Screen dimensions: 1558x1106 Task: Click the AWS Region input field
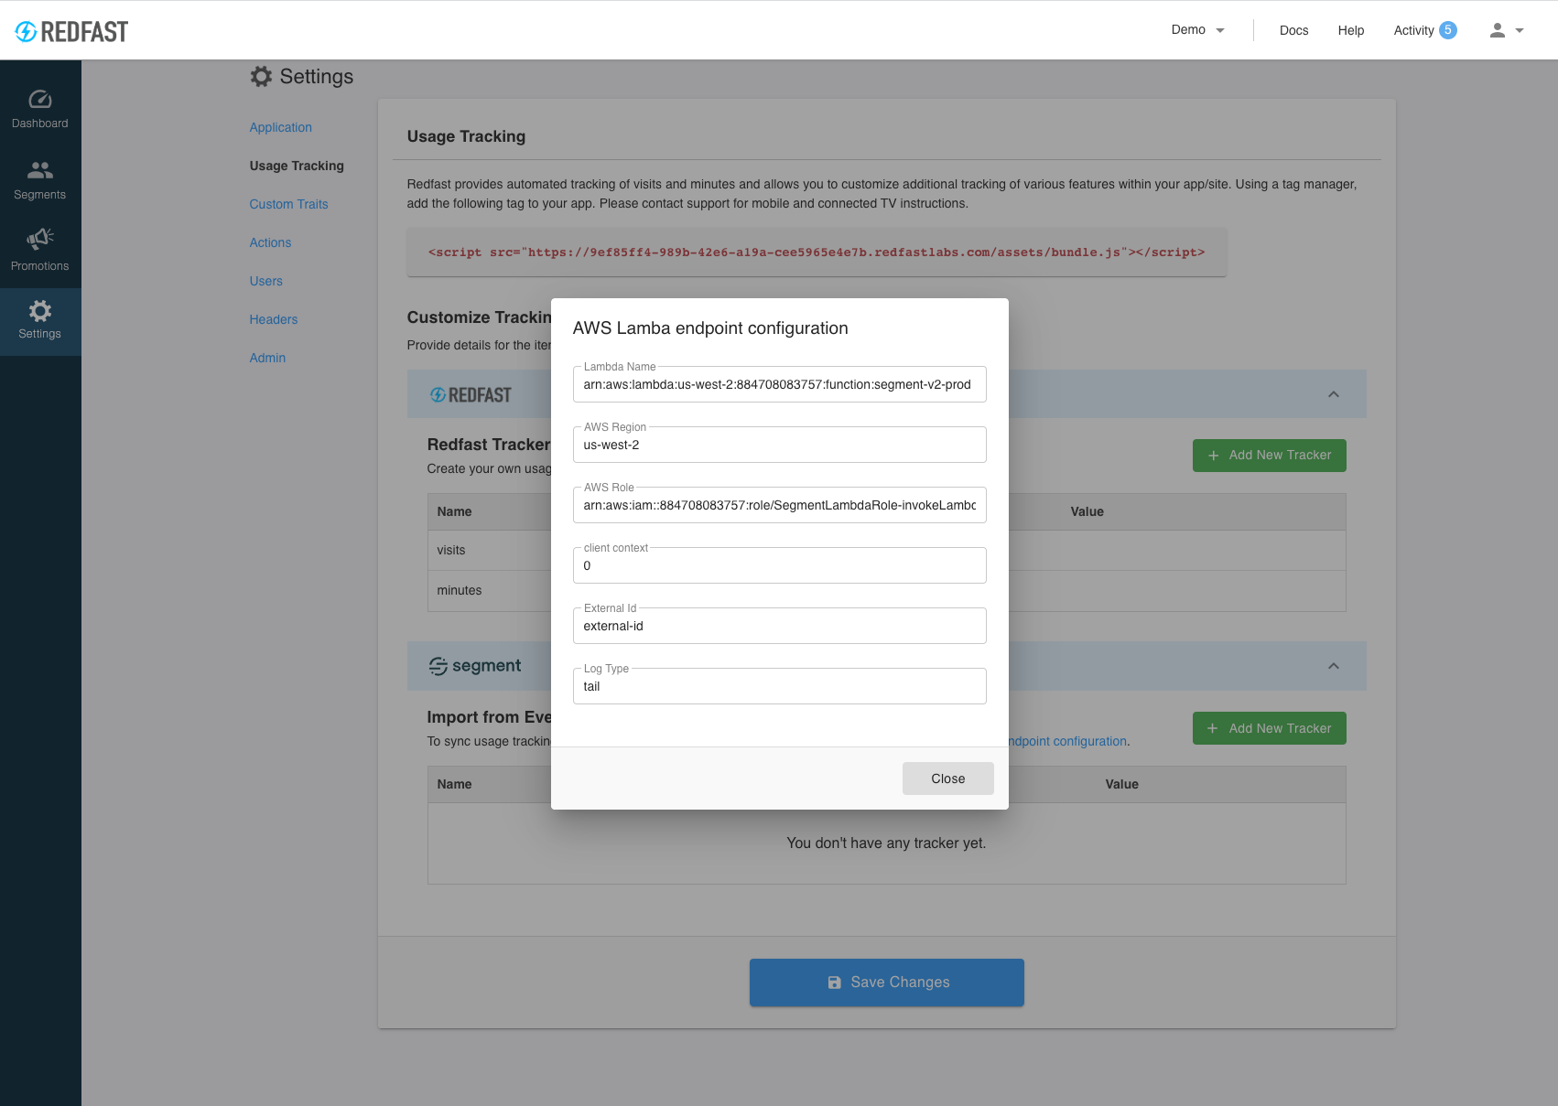click(x=779, y=445)
